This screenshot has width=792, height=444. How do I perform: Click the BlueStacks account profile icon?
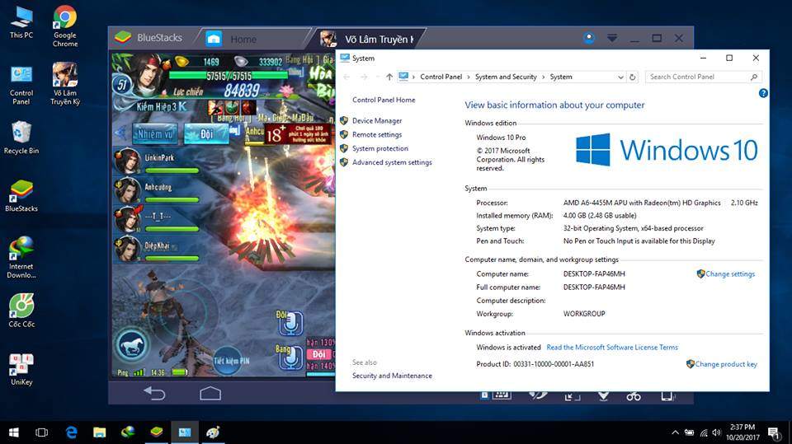click(588, 38)
